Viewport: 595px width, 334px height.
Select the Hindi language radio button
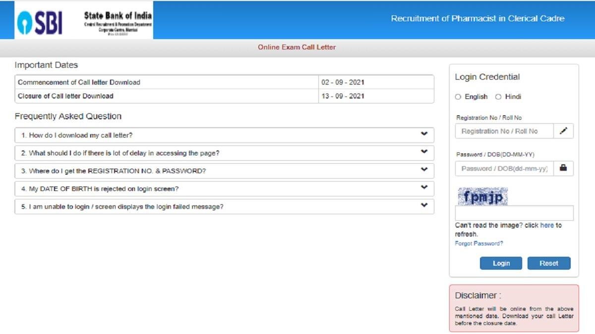click(x=499, y=96)
